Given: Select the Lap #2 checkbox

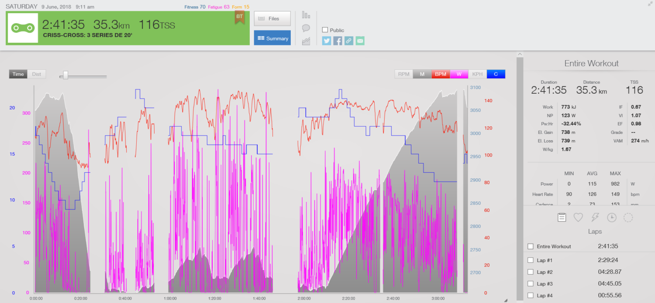Looking at the screenshot, I should pos(530,272).
